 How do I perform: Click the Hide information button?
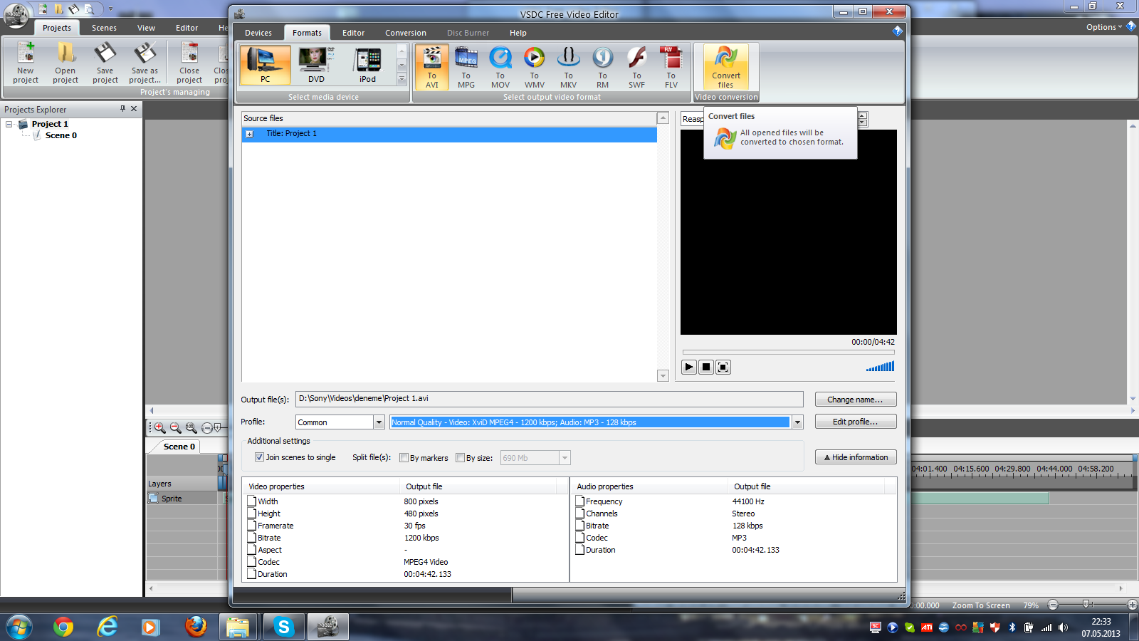click(855, 457)
